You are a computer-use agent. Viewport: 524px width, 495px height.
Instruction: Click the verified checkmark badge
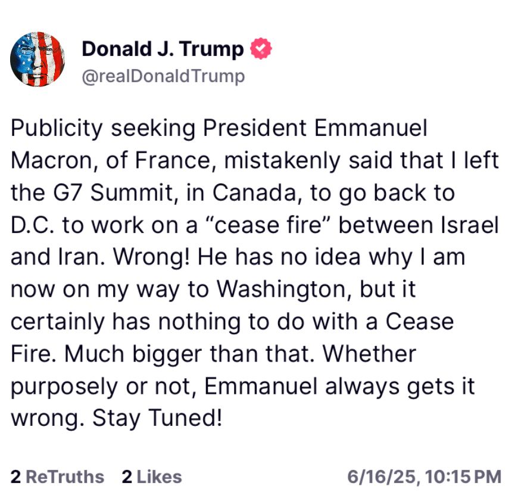tap(261, 49)
